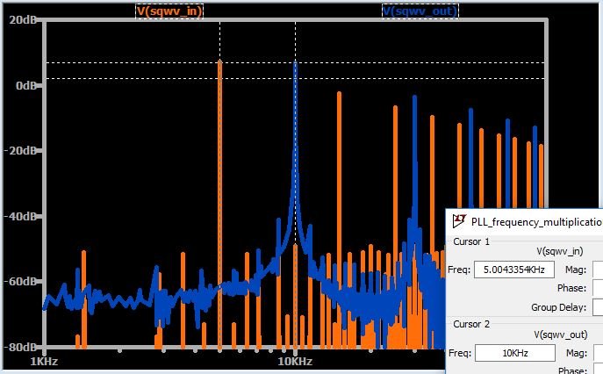Click the -80dB vertical axis label
This screenshot has height=374, width=603.
pos(21,347)
